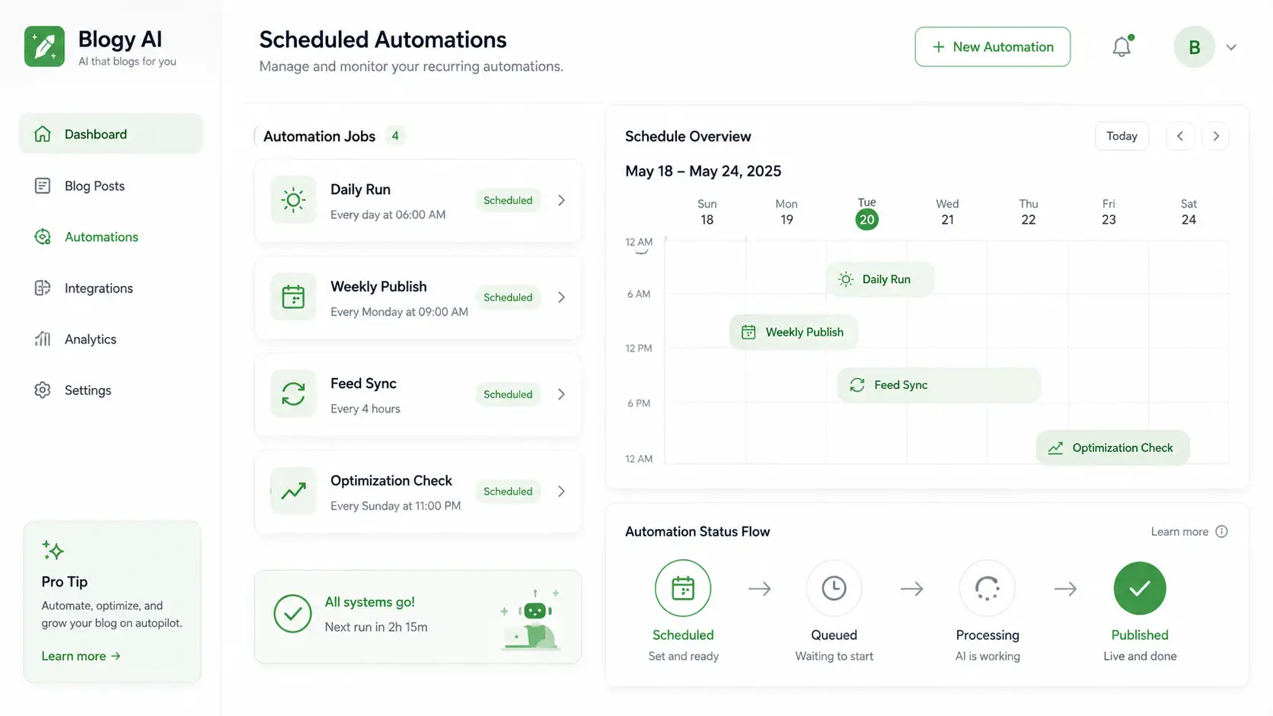The image size is (1273, 716).
Task: Click the Published checkmark icon
Action: (1140, 588)
